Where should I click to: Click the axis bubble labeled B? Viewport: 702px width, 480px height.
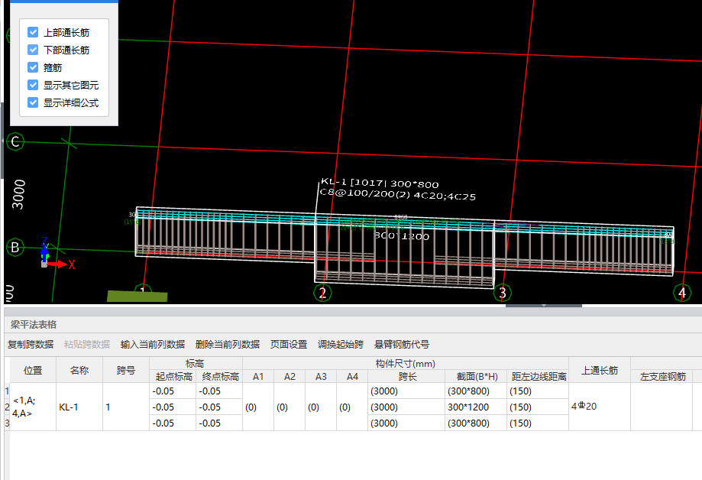[15, 247]
